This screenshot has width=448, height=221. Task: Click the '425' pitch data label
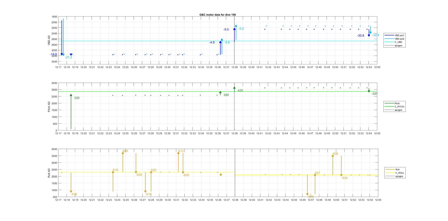point(240,91)
